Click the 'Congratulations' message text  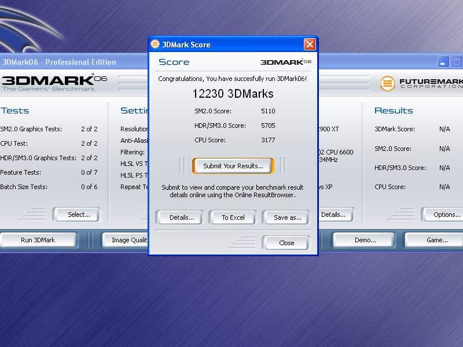(233, 79)
